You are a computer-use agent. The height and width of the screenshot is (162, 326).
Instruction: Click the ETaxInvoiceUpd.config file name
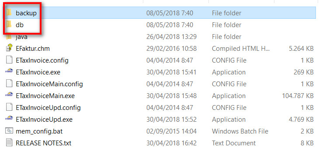48,108
